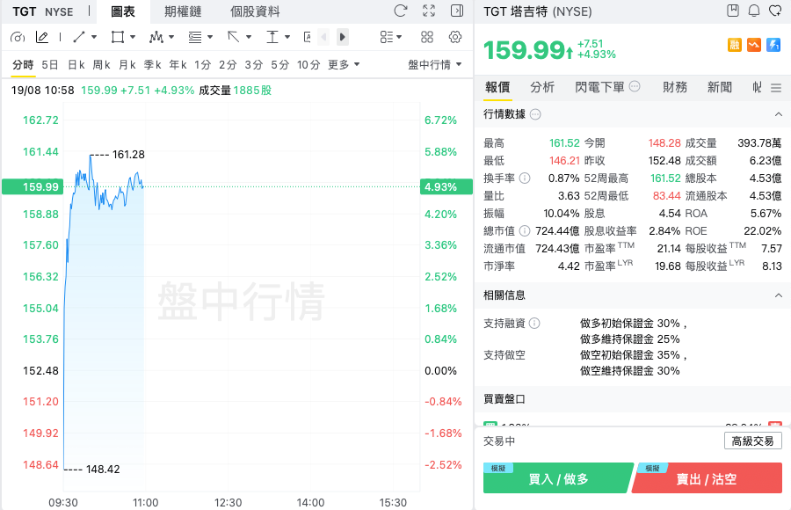Click the 買入 / 做多 button
Image resolution: width=791 pixels, height=510 pixels.
click(558, 478)
